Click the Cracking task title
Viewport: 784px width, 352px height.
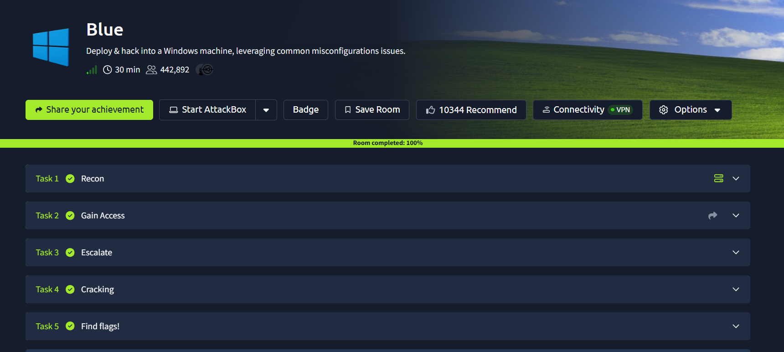coord(98,290)
